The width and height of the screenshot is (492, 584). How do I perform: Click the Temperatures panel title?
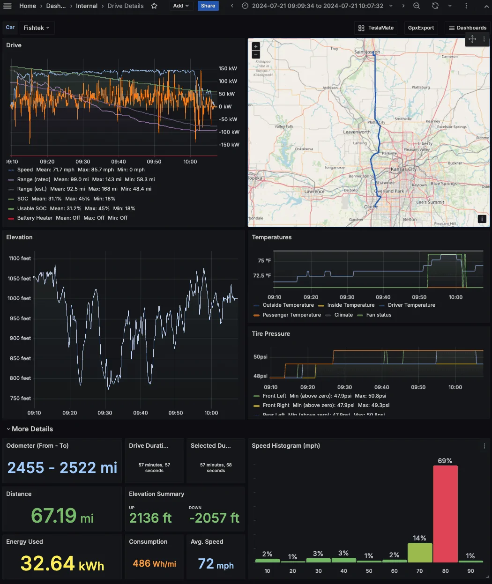(272, 237)
